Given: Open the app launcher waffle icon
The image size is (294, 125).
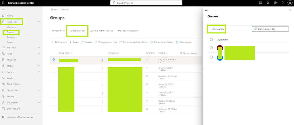Looking at the screenshot, I should point(3,3).
